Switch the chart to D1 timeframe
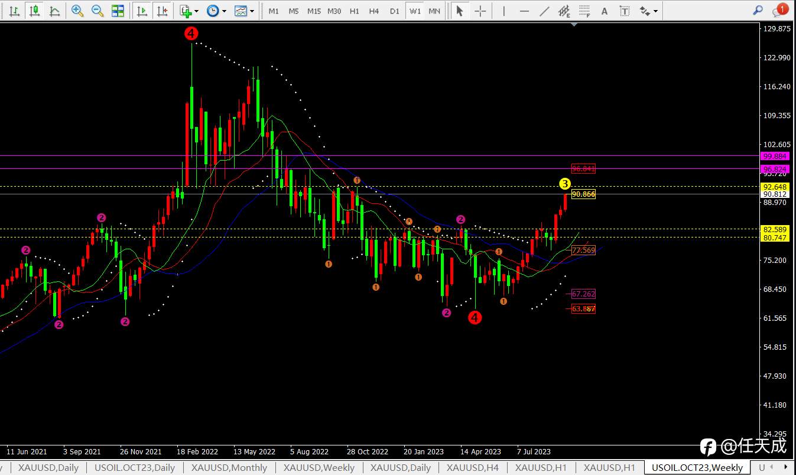 point(395,11)
